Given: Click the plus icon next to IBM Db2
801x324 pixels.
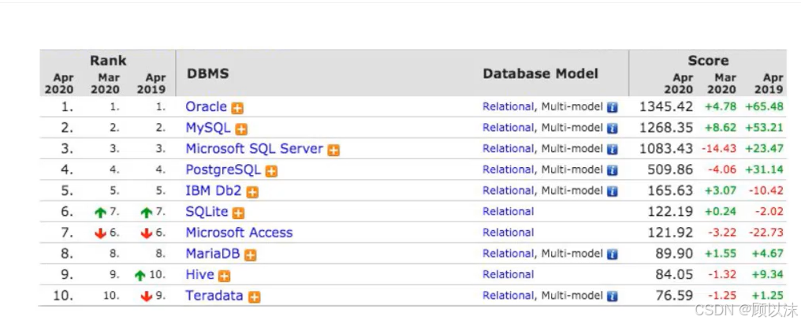Looking at the screenshot, I should pos(252,192).
